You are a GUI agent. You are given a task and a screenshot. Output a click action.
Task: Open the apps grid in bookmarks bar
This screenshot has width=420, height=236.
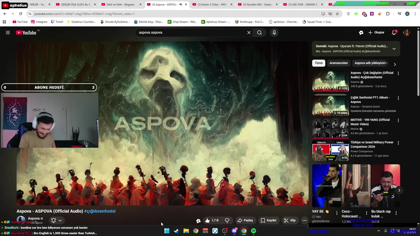(x=4, y=22)
